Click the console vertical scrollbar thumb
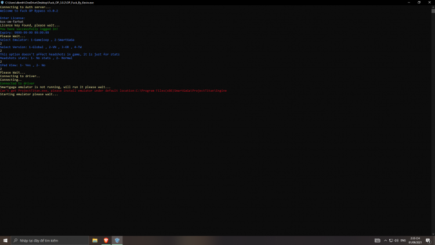This screenshot has height=245, width=435. click(433, 11)
